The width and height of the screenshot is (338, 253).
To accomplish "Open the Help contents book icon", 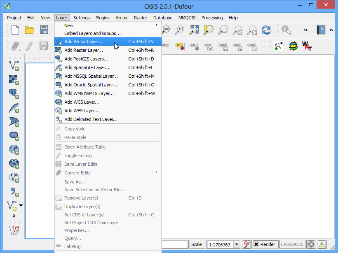I will coord(321,30).
